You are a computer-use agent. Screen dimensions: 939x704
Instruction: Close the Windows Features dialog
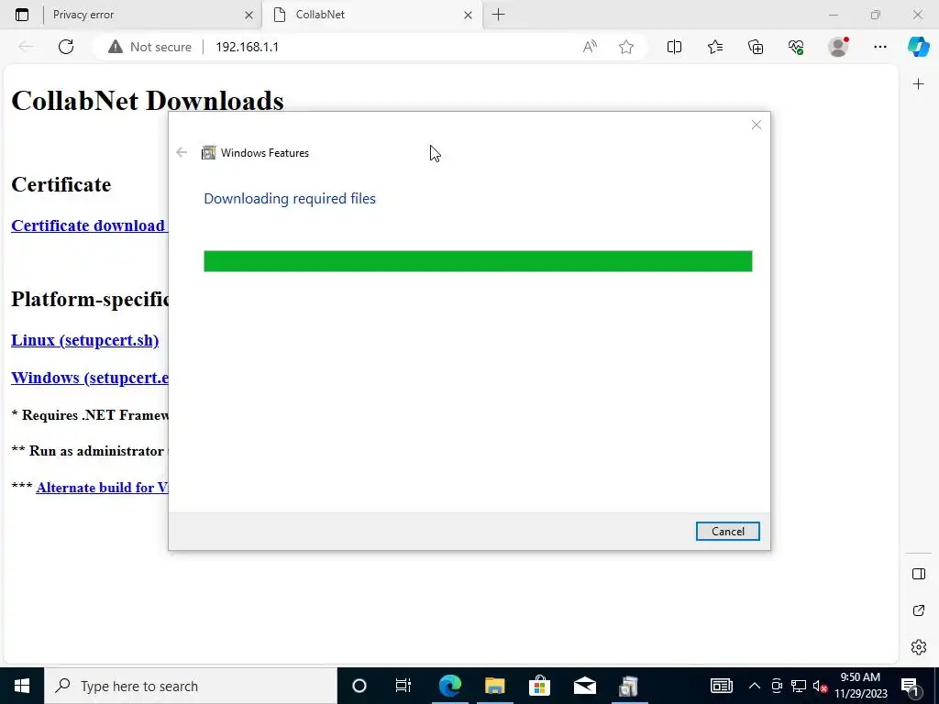click(757, 125)
